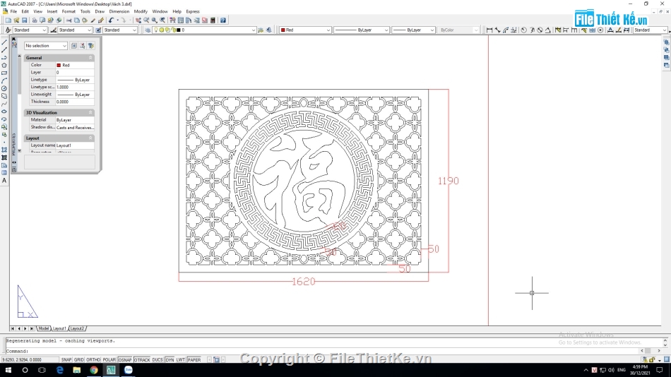Click the Quick Select icon in Properties

[x=90, y=45]
